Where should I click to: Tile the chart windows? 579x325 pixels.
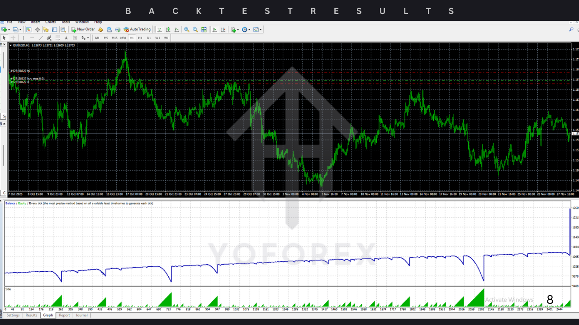204,30
